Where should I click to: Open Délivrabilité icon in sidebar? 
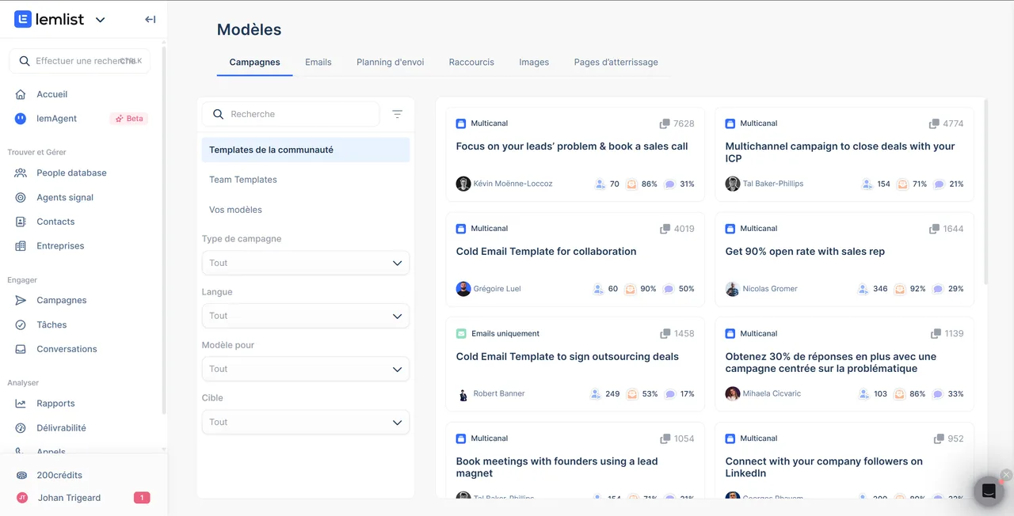point(21,428)
